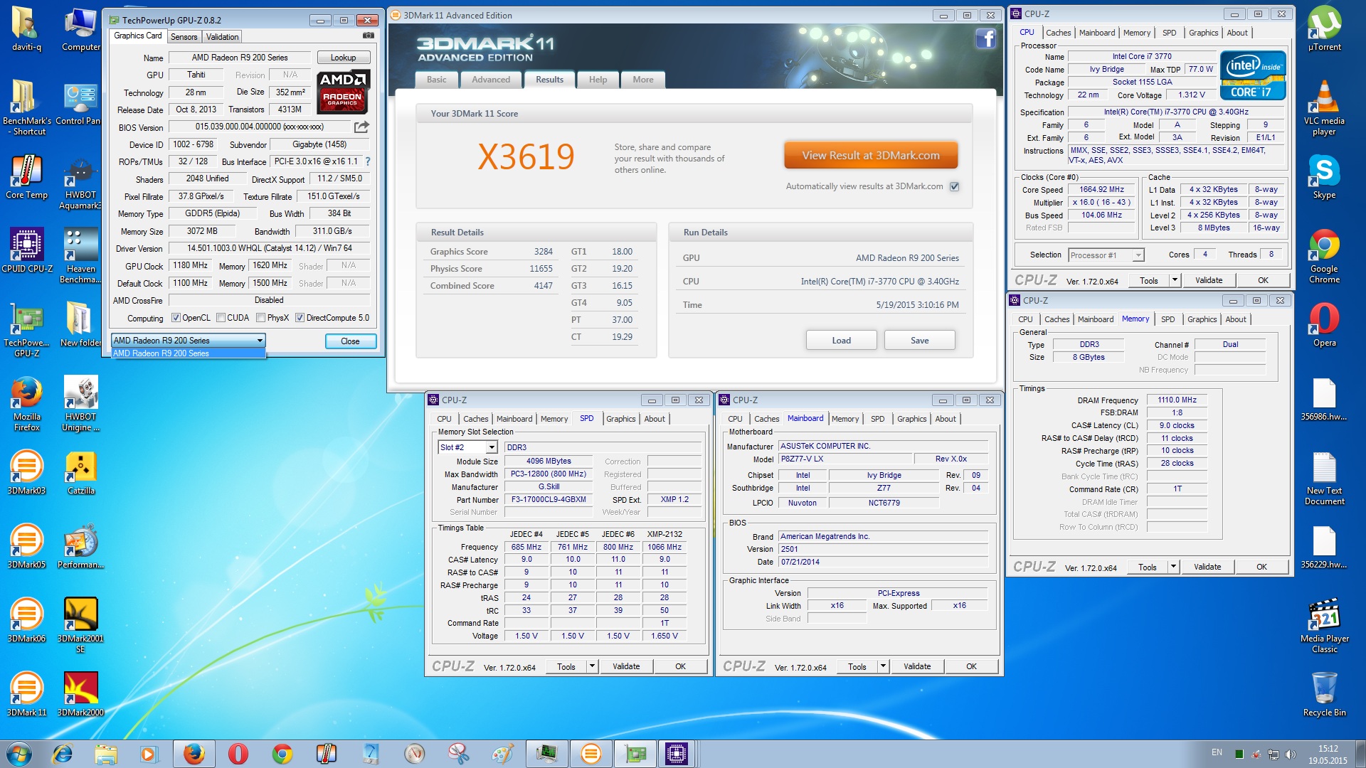Click GPU-Z screenshot camera icon
Viewport: 1366px width, 768px height.
368,36
